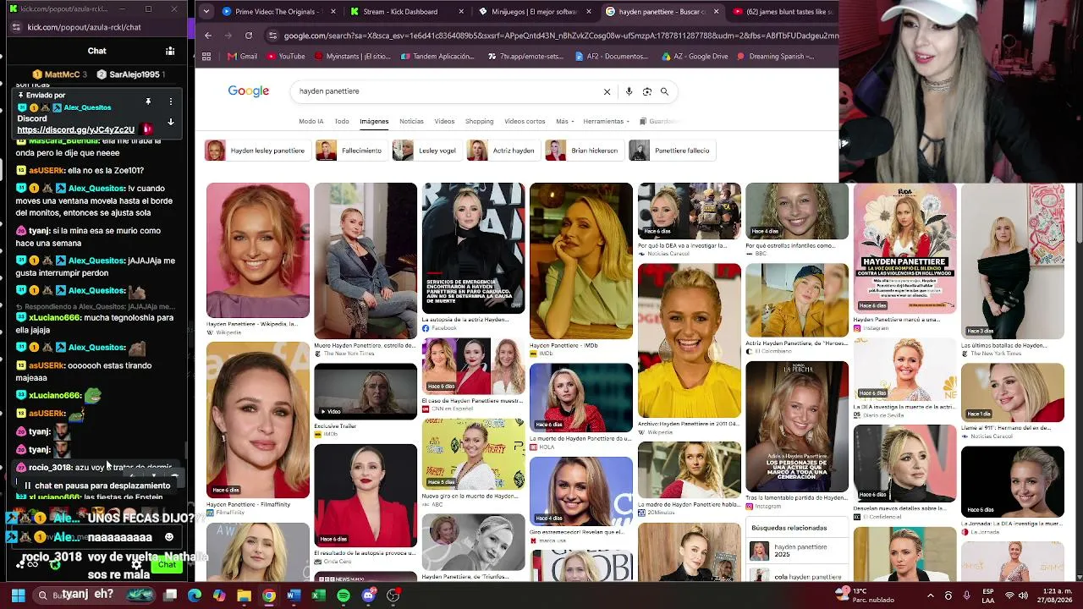1083x609 pixels.
Task: Open the Dreaming Spanish bookmark
Action: tap(776, 57)
